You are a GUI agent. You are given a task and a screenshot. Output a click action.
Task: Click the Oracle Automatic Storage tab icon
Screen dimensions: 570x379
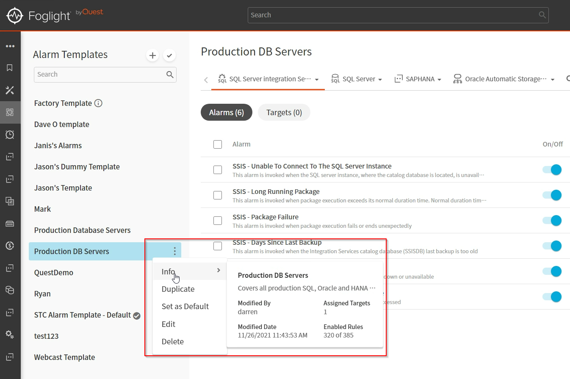point(457,79)
